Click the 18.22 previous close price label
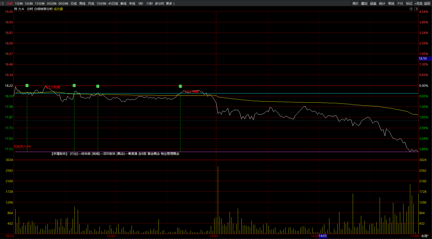 pyautogui.click(x=9, y=85)
